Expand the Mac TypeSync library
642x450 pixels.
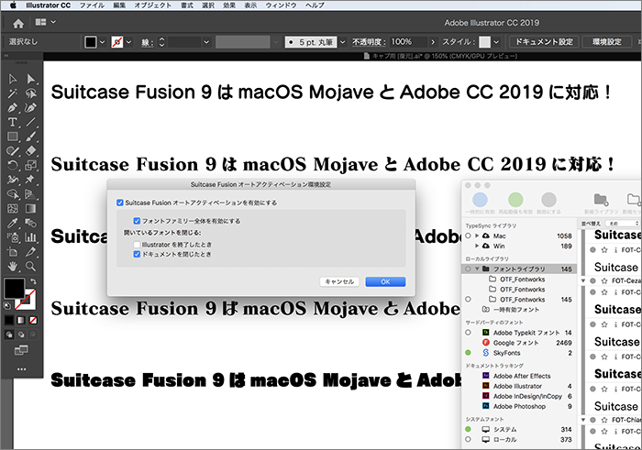pos(477,236)
